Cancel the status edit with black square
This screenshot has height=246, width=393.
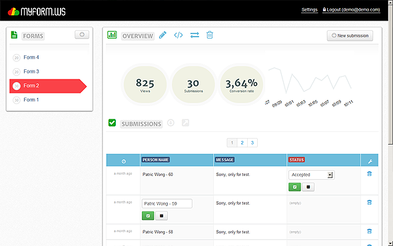pyautogui.click(x=308, y=187)
